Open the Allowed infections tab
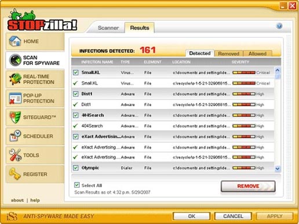The image size is (299, 224). point(258,54)
